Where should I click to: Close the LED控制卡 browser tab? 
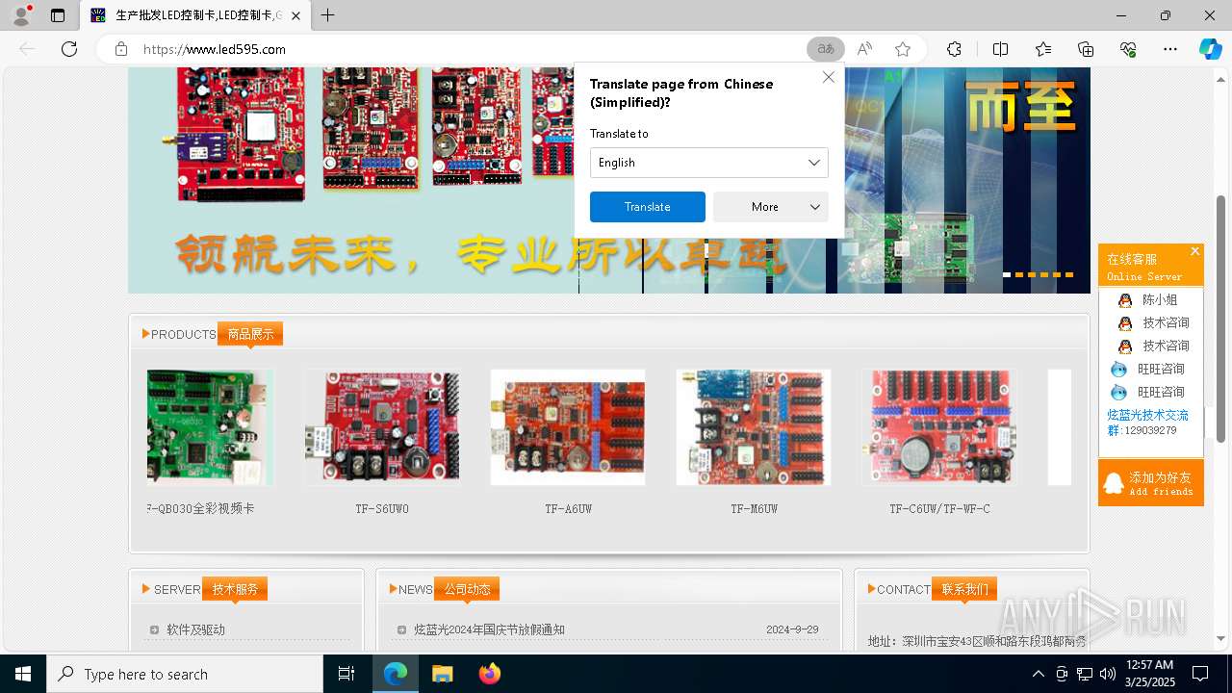pyautogui.click(x=296, y=15)
